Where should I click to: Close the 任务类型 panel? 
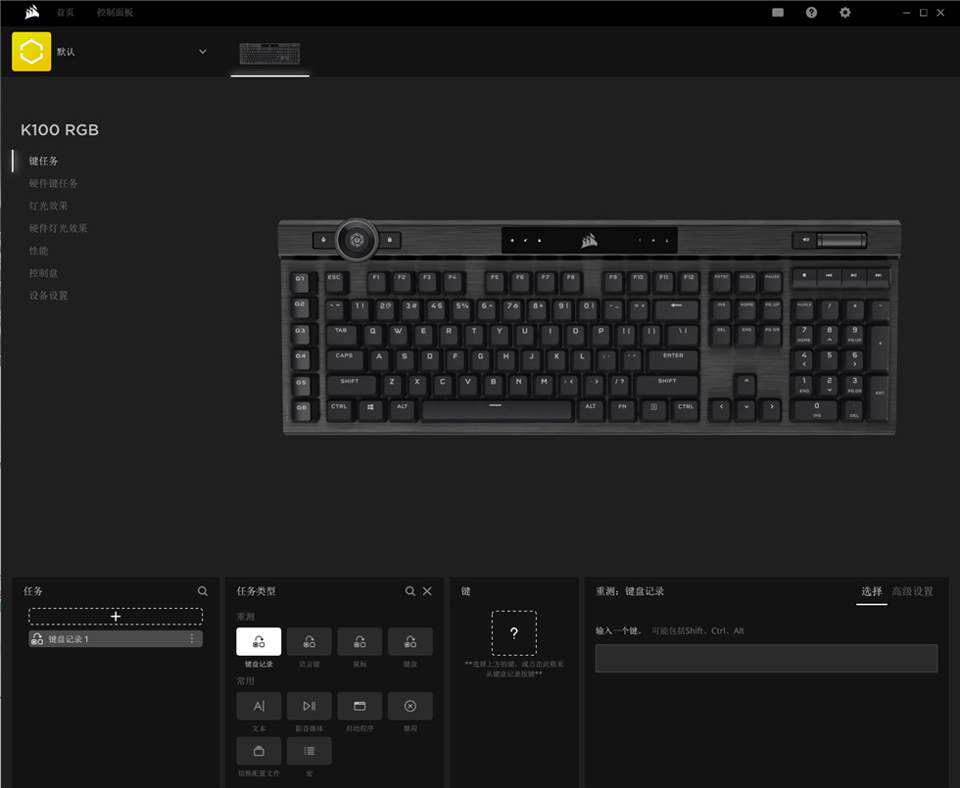(427, 591)
